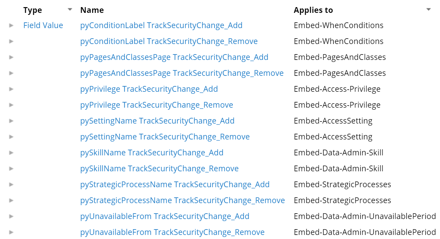Open pyPagesAndClassesPage TrackSecurityChange_Add rule
440x239 pixels.
174,57
